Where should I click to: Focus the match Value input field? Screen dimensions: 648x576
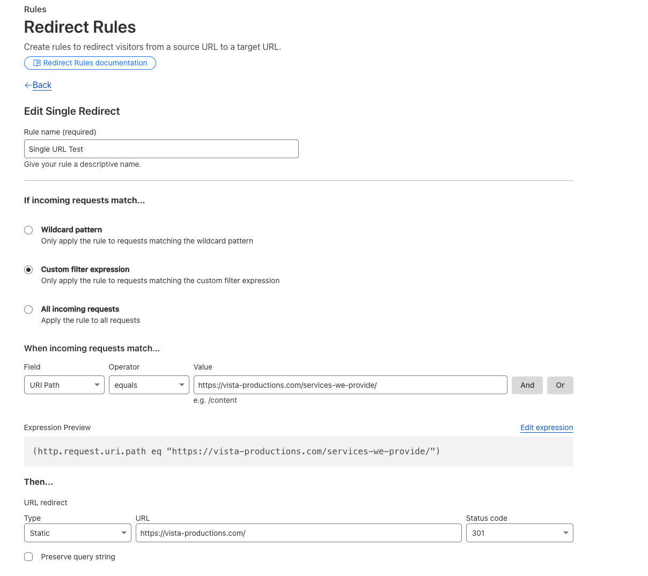(350, 385)
